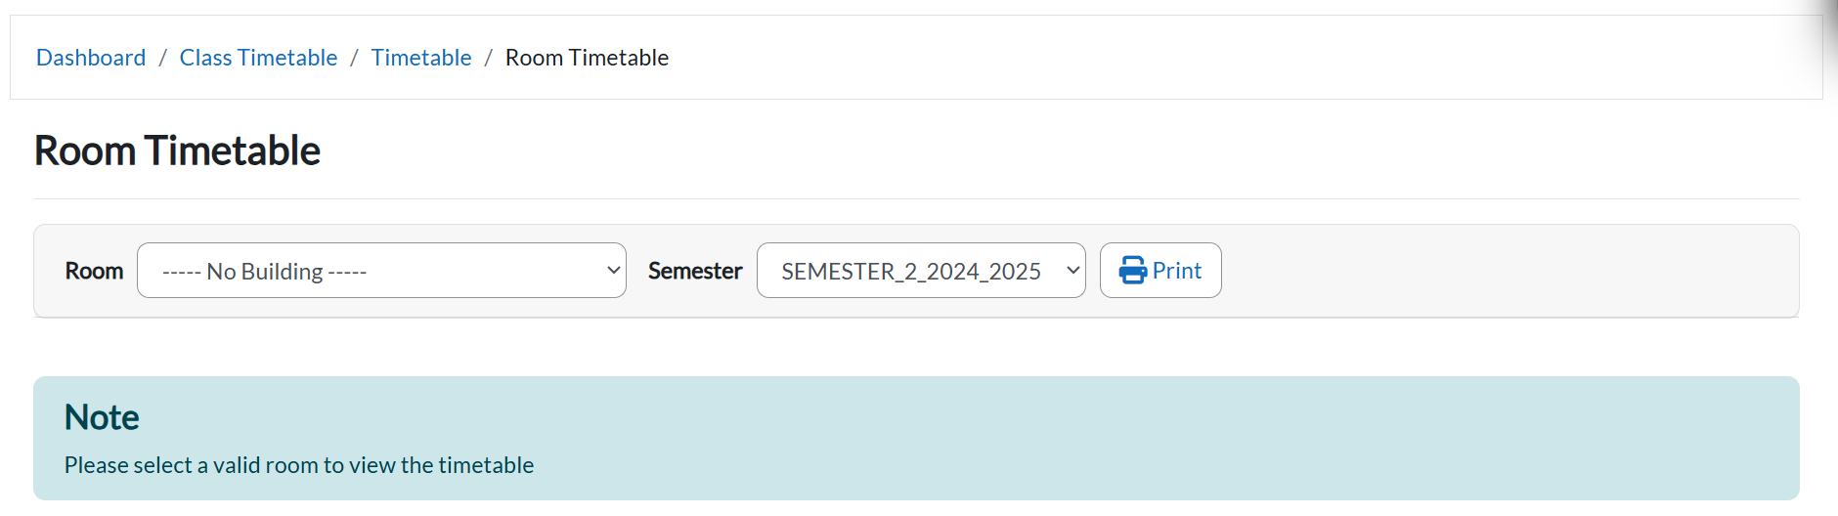The width and height of the screenshot is (1838, 516).
Task: Open the Room selection dropdown
Action: pyautogui.click(x=381, y=271)
